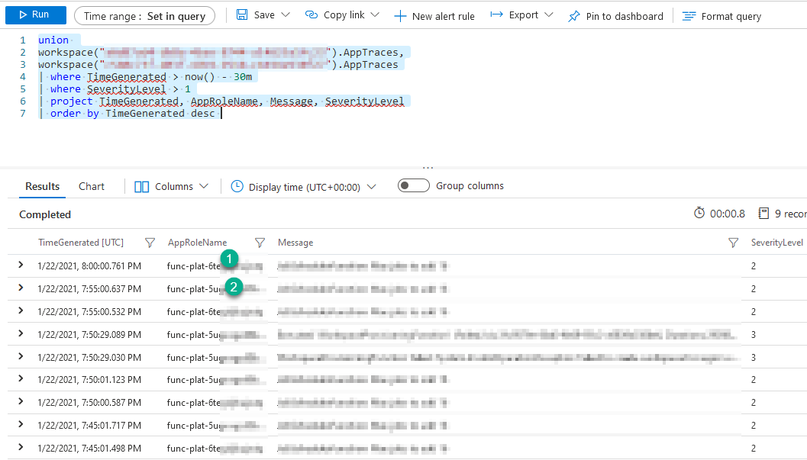This screenshot has height=460, width=807.
Task: Open the Display time (UTC+00:00) dropdown
Action: click(x=372, y=185)
